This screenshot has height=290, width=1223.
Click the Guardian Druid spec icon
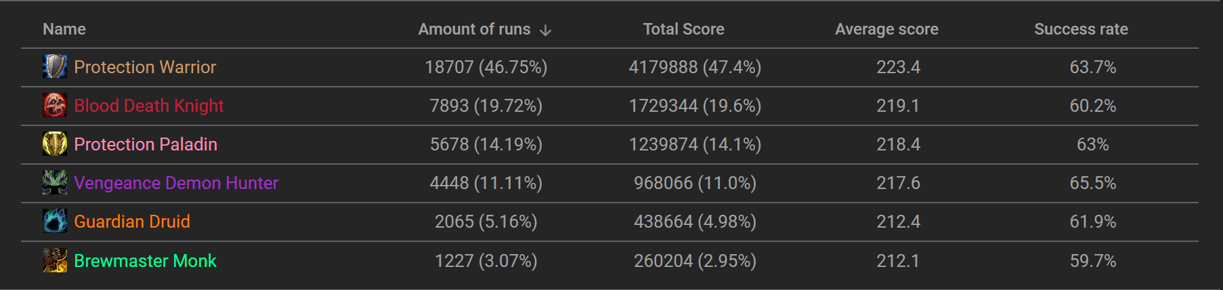(x=55, y=222)
